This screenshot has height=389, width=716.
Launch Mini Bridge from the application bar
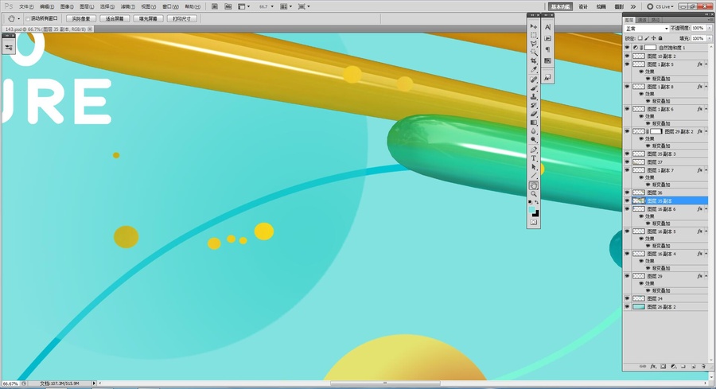pos(228,6)
